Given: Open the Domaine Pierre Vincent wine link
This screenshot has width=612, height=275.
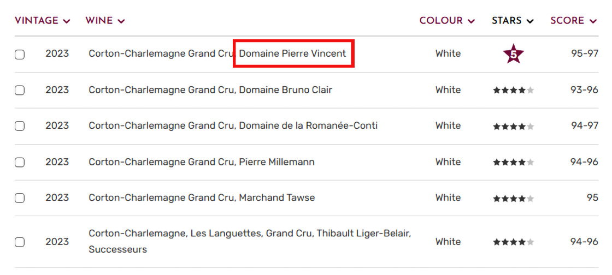Looking at the screenshot, I should coord(217,53).
